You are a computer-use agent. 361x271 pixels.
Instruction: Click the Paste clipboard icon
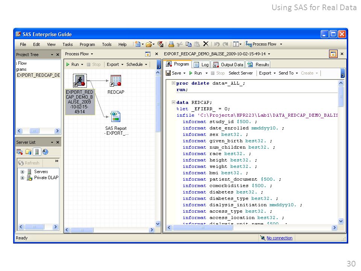197,44
